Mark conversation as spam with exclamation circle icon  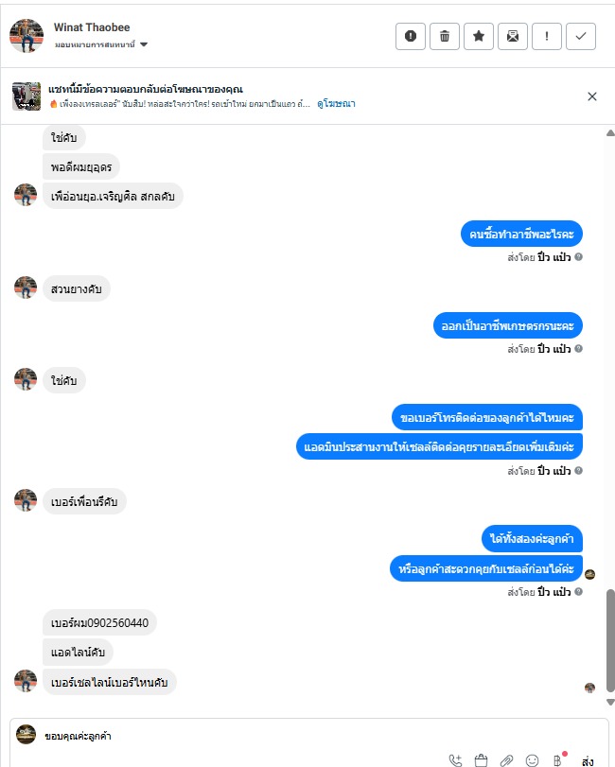pos(411,36)
